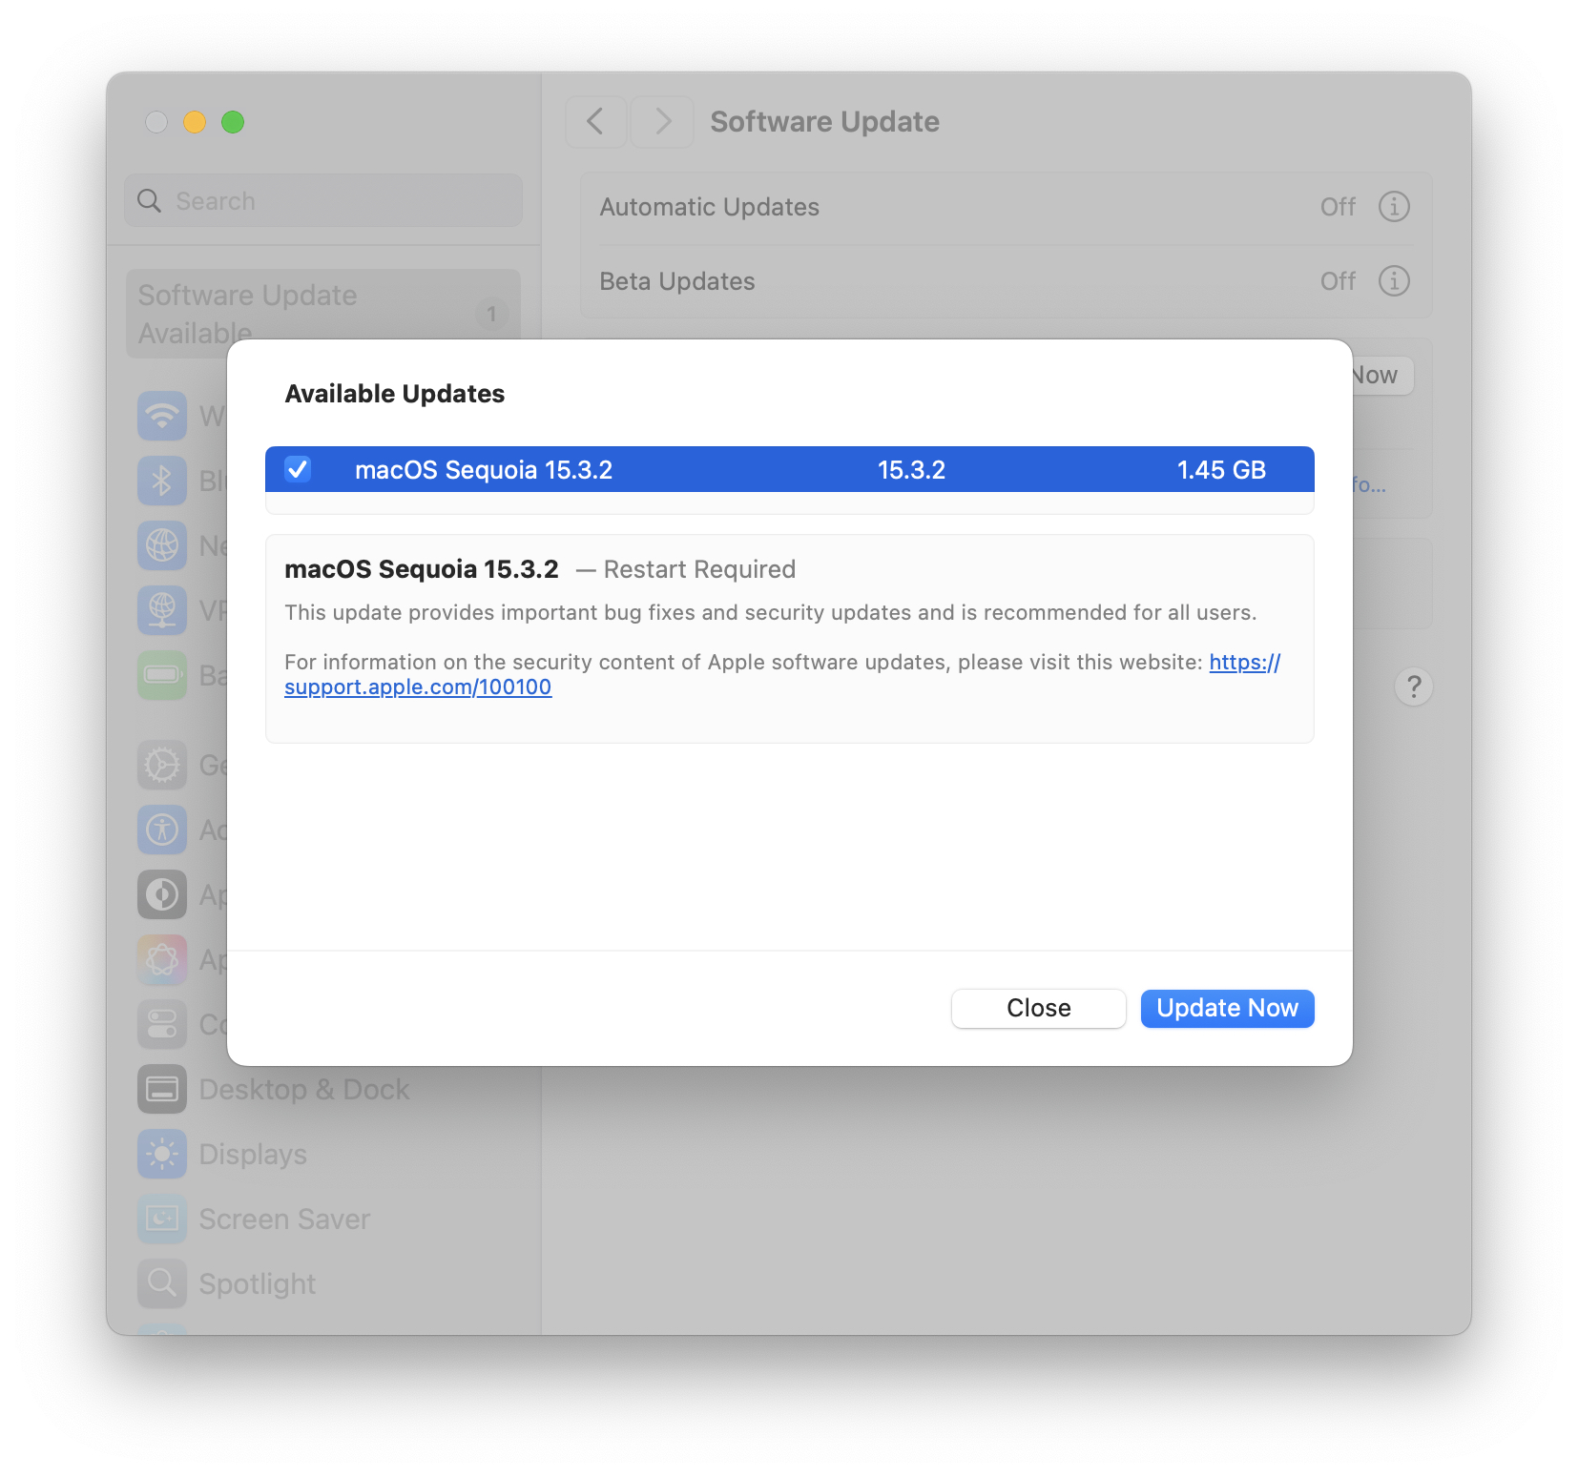Select the Bluetooth settings icon
The image size is (1578, 1476).
[162, 481]
